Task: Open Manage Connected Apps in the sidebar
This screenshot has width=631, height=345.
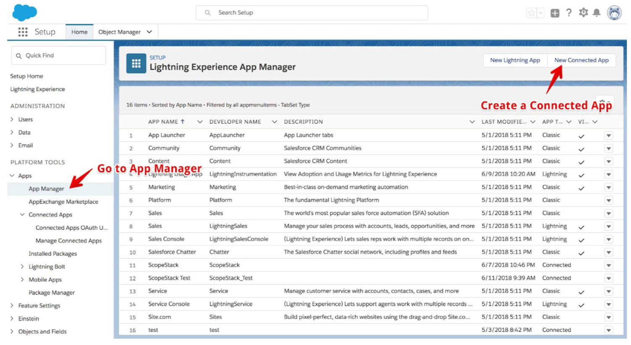Action: click(x=68, y=240)
